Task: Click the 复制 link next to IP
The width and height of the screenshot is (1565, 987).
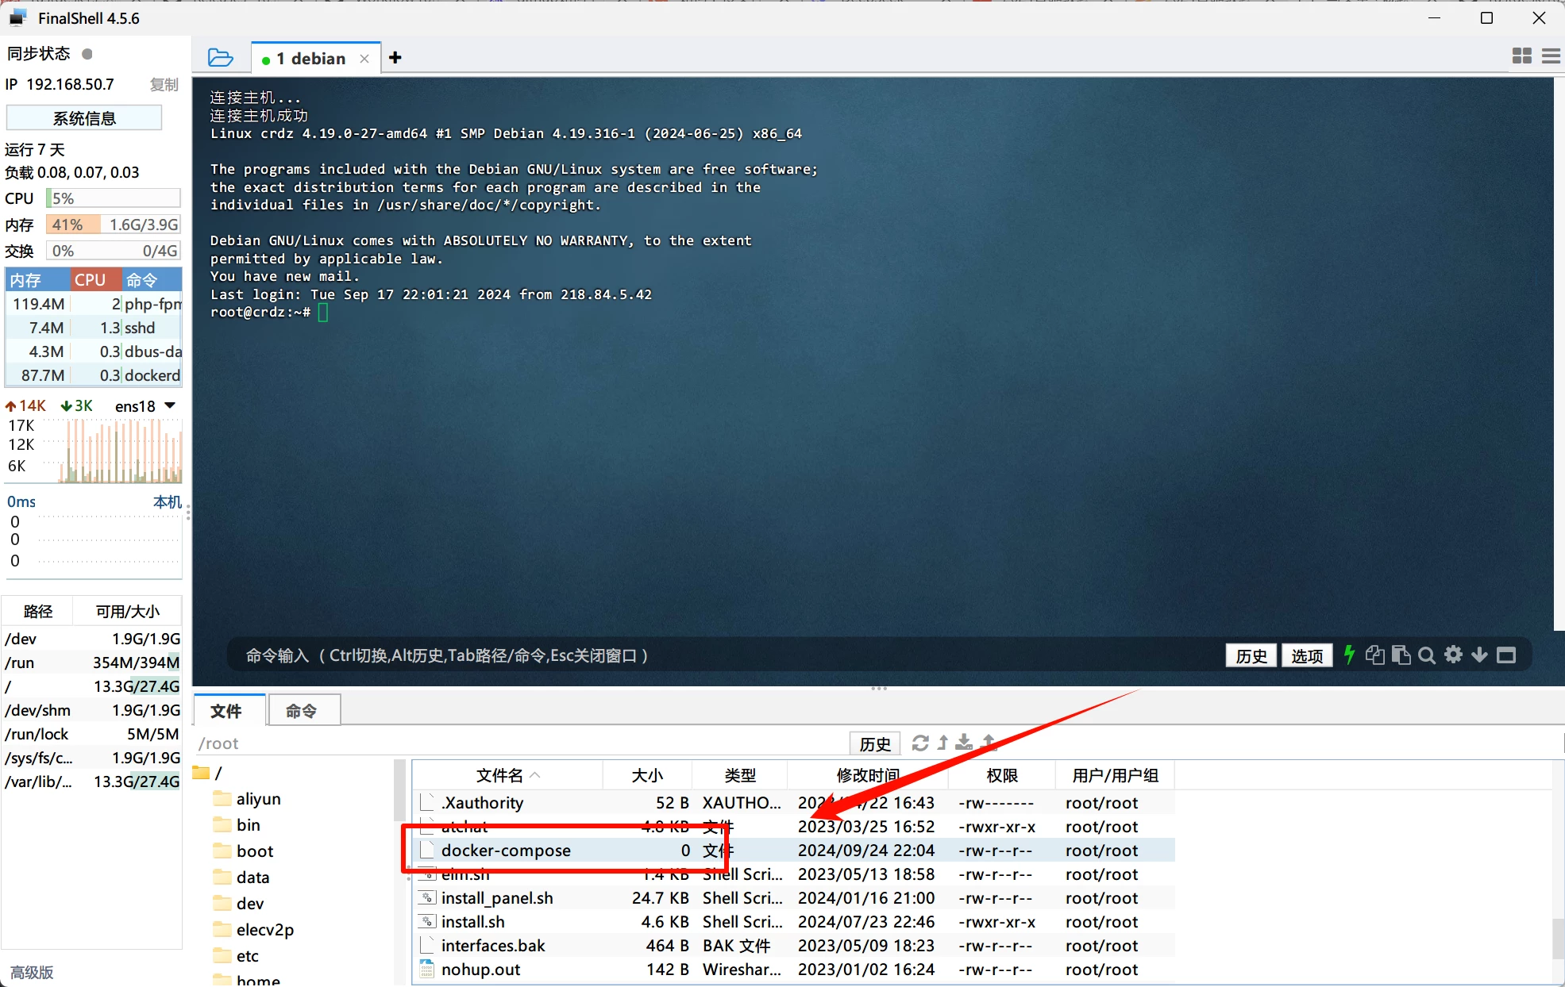Action: [164, 84]
